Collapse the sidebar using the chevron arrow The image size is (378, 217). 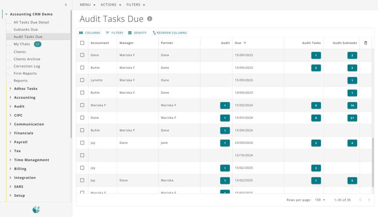point(66,5)
